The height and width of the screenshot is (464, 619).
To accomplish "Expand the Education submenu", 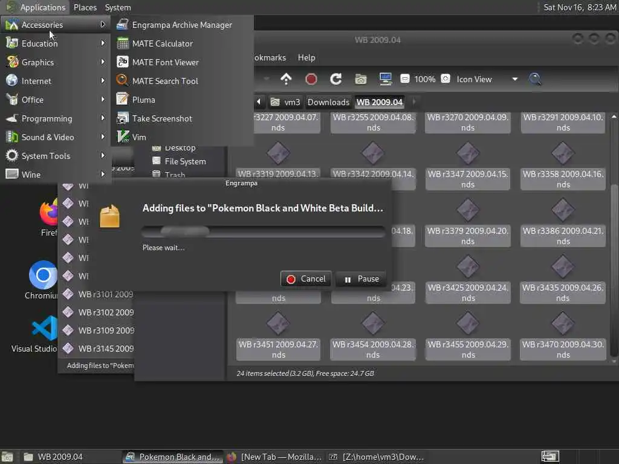I will click(x=56, y=43).
